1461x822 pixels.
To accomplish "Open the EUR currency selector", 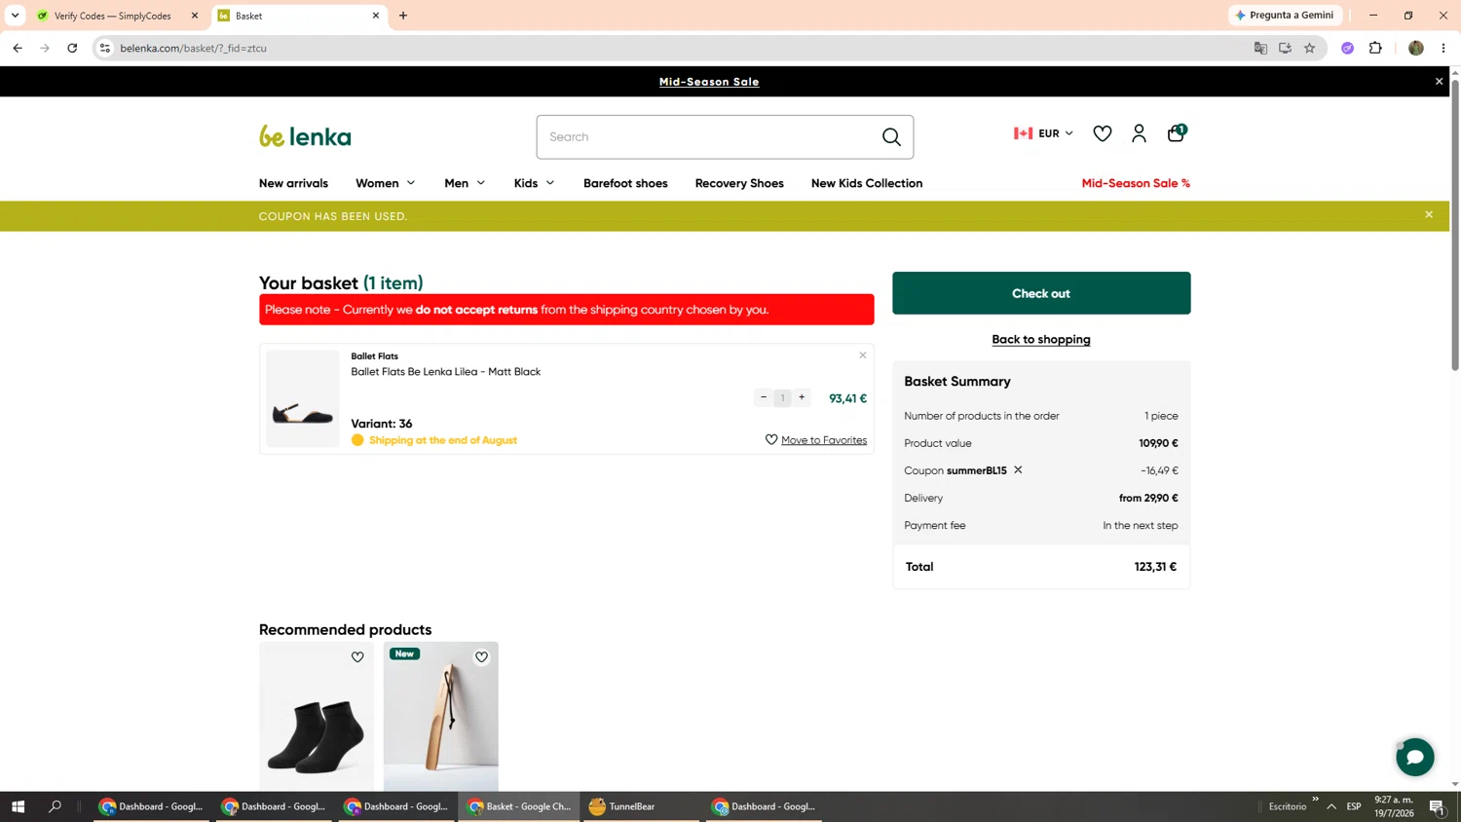I will coord(1043,133).
